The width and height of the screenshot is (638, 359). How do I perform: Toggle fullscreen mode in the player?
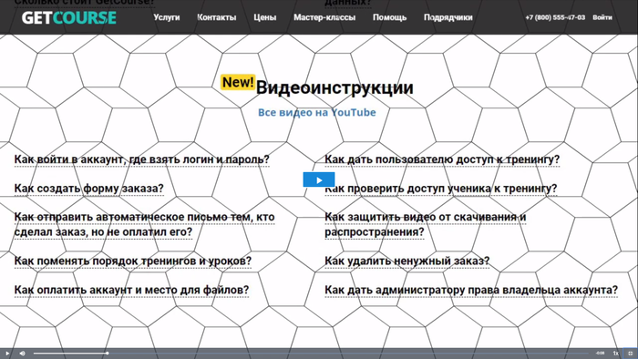631,354
